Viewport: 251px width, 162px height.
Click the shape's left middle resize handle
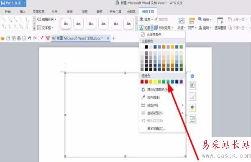coord(65,115)
